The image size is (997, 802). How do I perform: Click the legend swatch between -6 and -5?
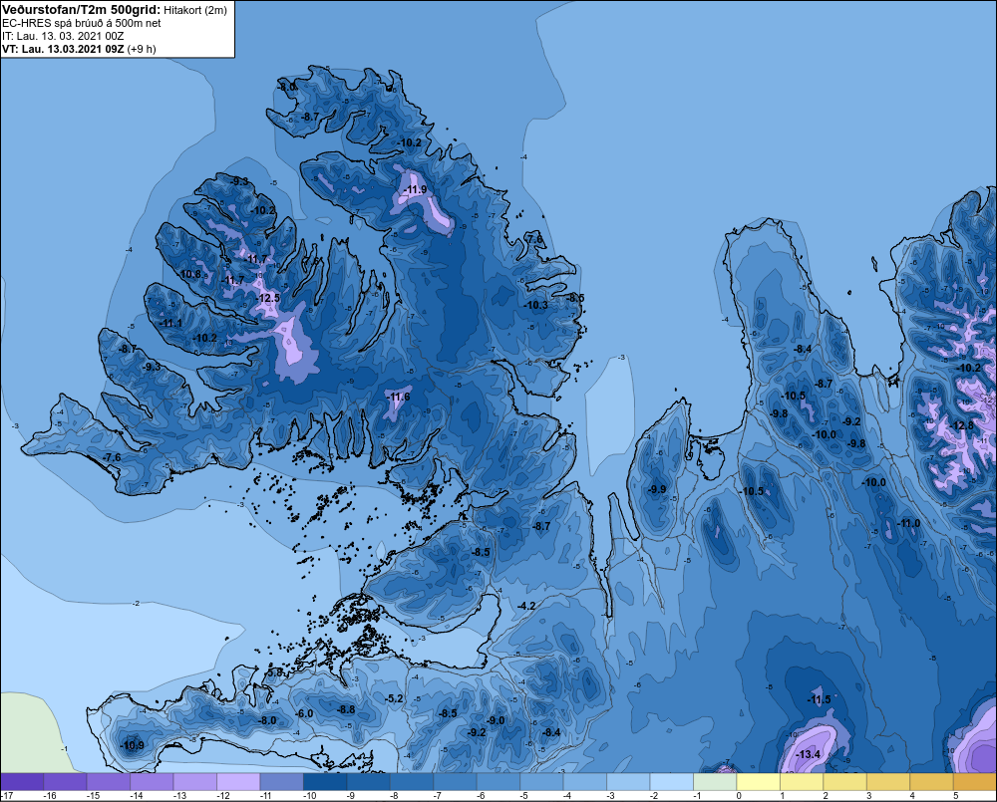point(498,782)
